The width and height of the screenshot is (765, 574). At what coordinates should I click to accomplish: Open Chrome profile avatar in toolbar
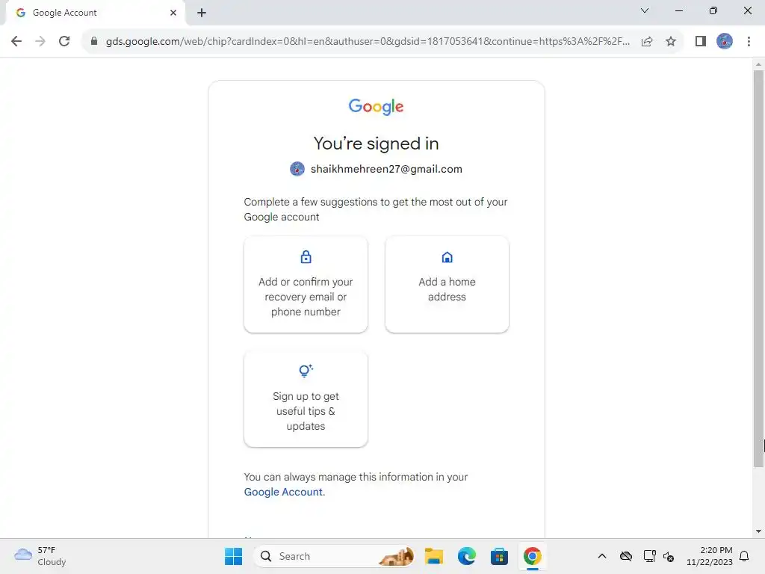[725, 41]
